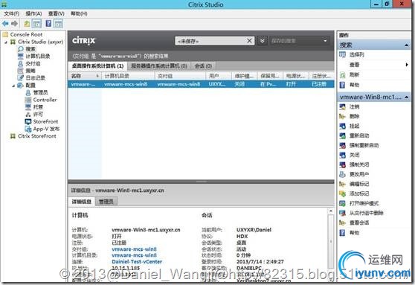This screenshot has width=415, height=285.
Task: Open the saved searches dropdown
Action: [325, 40]
